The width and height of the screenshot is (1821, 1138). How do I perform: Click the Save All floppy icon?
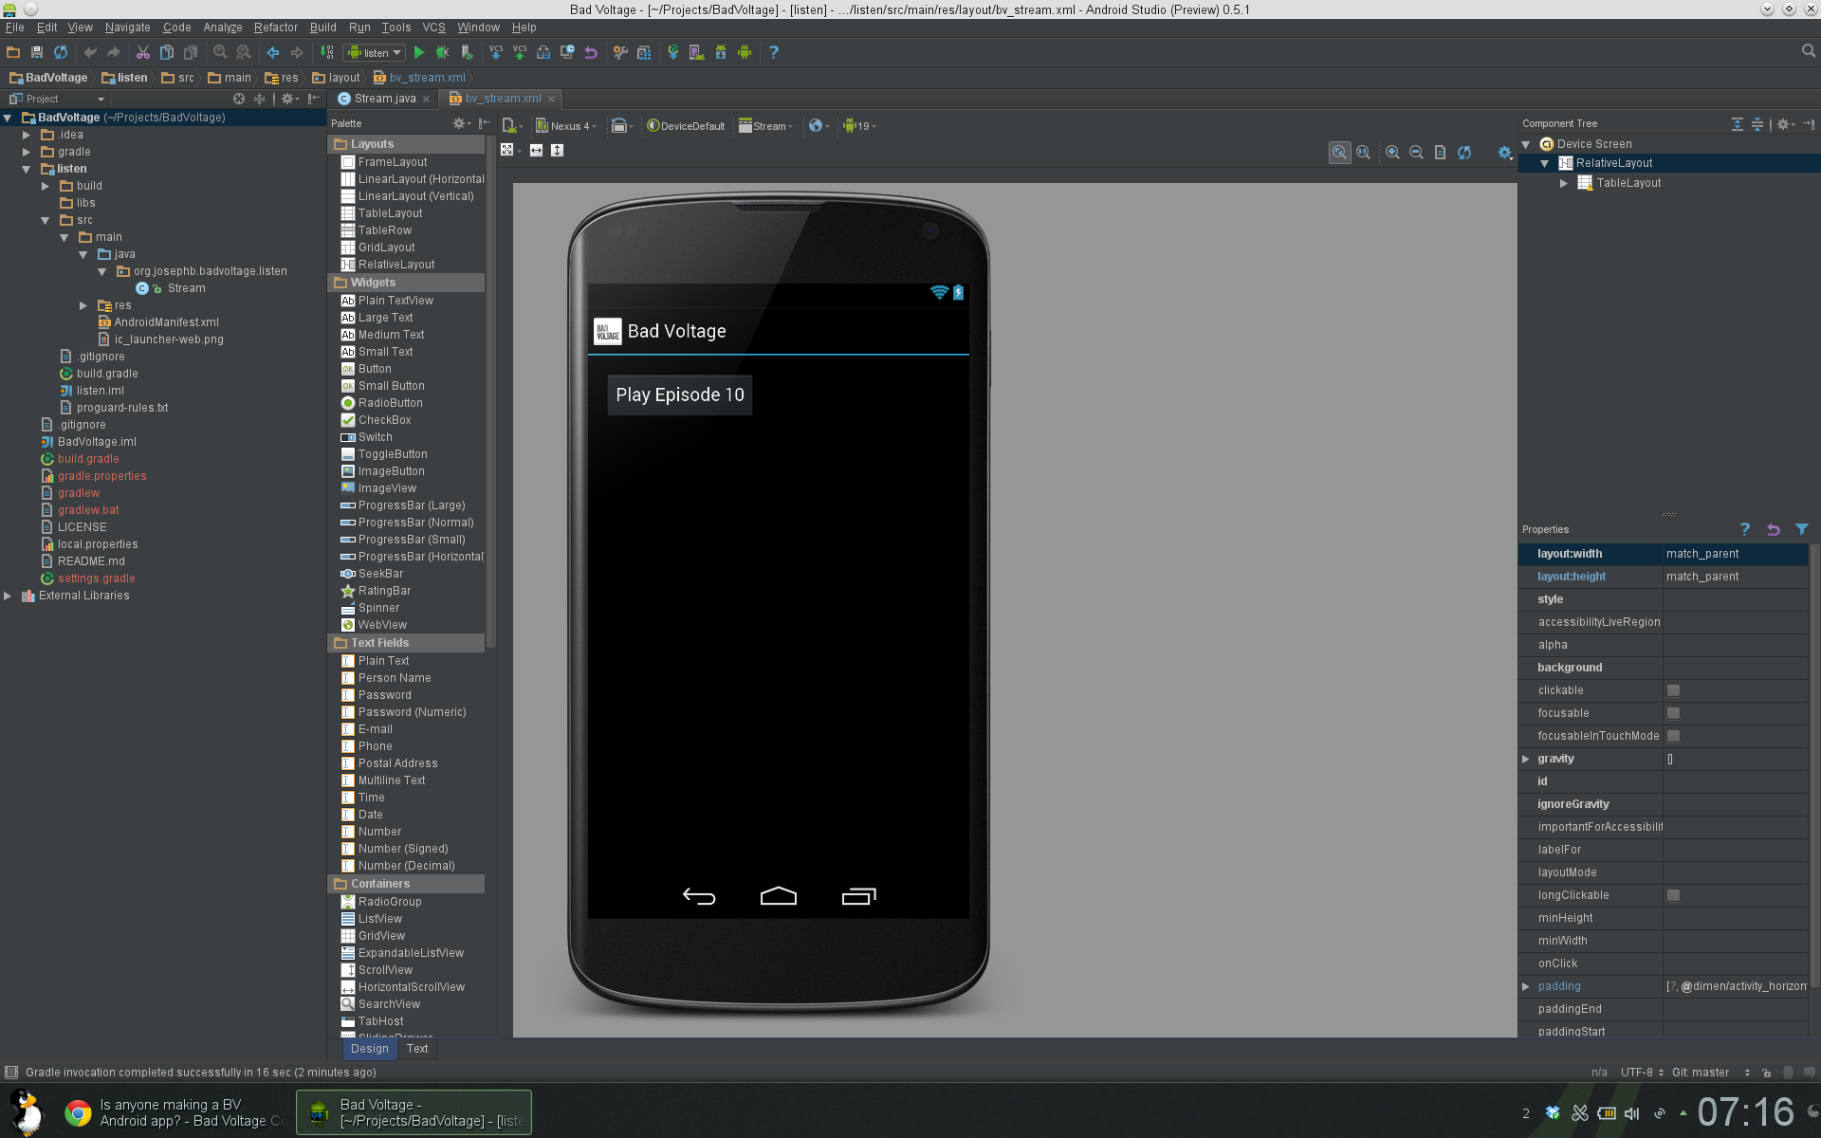click(x=37, y=52)
